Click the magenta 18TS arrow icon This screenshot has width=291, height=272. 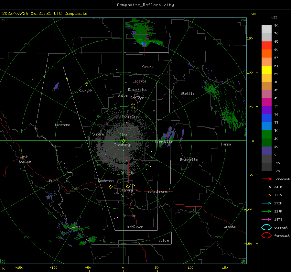click(266, 220)
